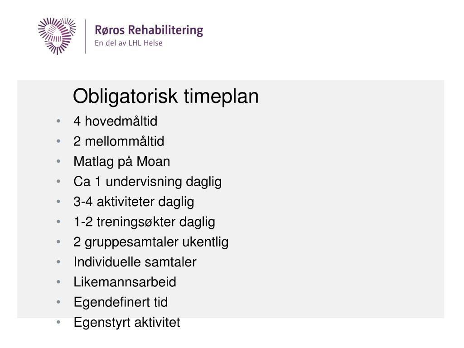464x348 pixels.
Task: Click the Røros Rehabilitering brand name
Action: click(x=149, y=30)
